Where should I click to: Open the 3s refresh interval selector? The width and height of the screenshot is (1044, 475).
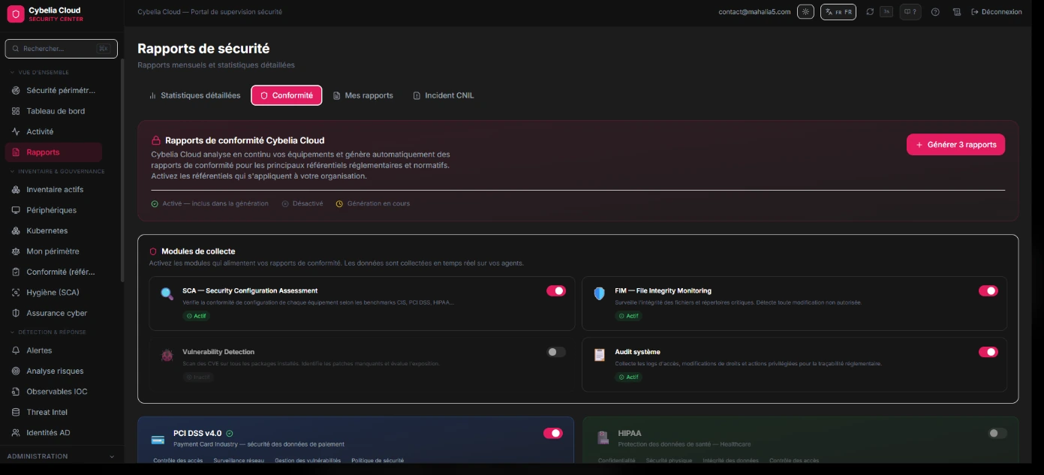click(x=886, y=12)
